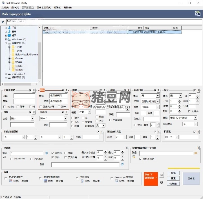This screenshot has height=199, width=203.
Task: Click the black question mark help icon
Action: [162, 183]
